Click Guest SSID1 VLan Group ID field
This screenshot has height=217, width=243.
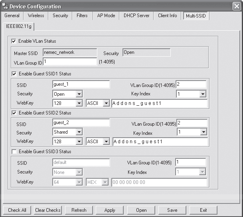coord(191,84)
